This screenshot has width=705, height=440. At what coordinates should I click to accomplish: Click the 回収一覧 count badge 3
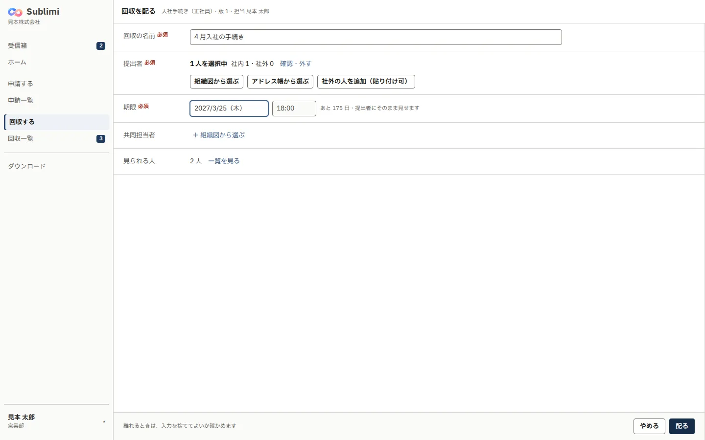(x=101, y=139)
